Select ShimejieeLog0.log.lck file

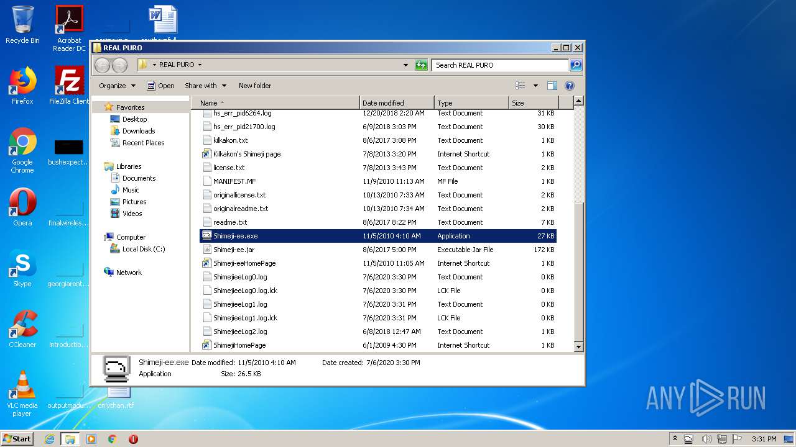click(245, 291)
